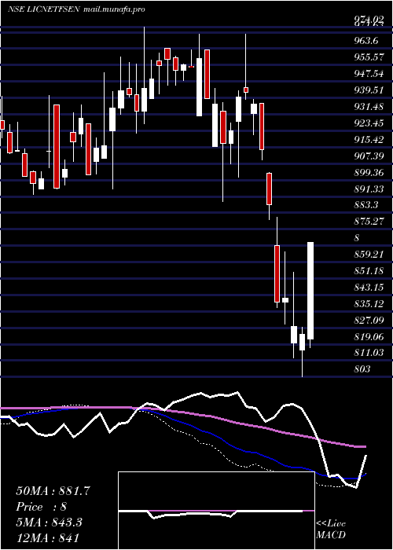Click the 899.36 price axis label
This screenshot has width=393, height=550.
pyautogui.click(x=369, y=173)
